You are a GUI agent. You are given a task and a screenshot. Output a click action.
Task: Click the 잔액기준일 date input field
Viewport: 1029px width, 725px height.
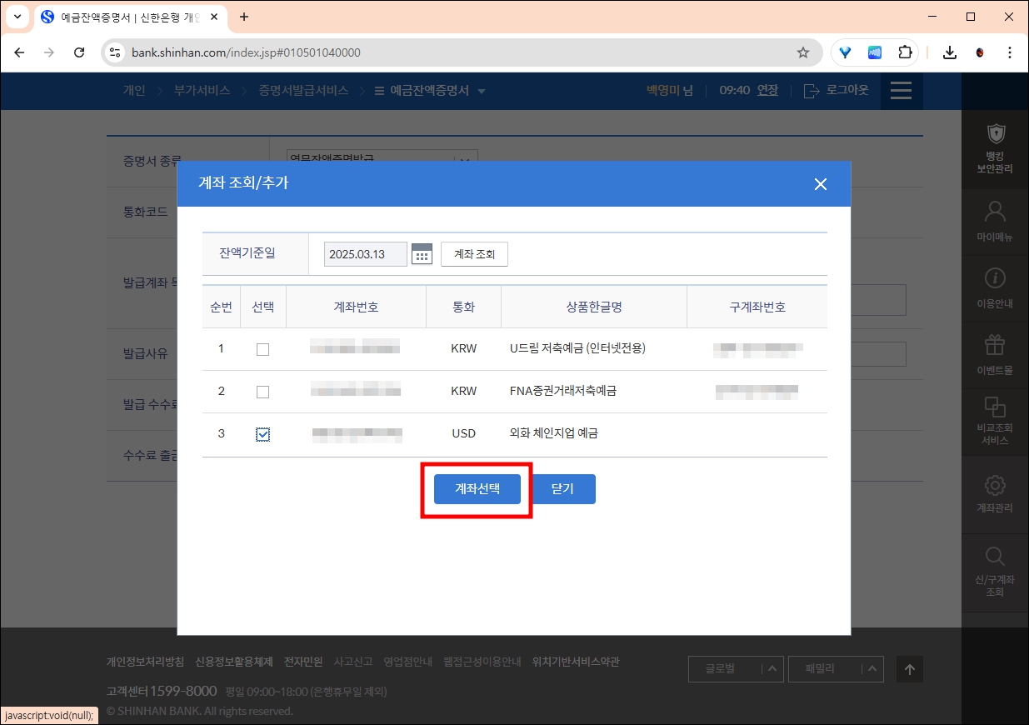pos(364,254)
